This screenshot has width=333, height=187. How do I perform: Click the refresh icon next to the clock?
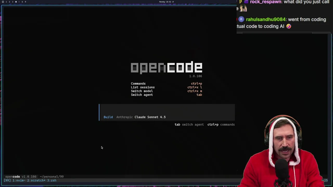pyautogui.click(x=173, y=2)
